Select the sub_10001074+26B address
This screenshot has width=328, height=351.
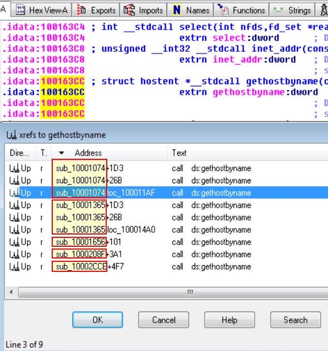[x=89, y=181]
